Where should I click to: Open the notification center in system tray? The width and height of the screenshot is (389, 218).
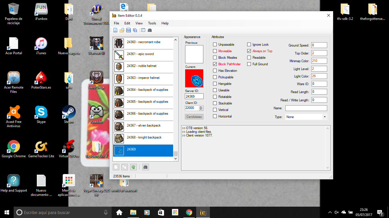click(x=380, y=212)
